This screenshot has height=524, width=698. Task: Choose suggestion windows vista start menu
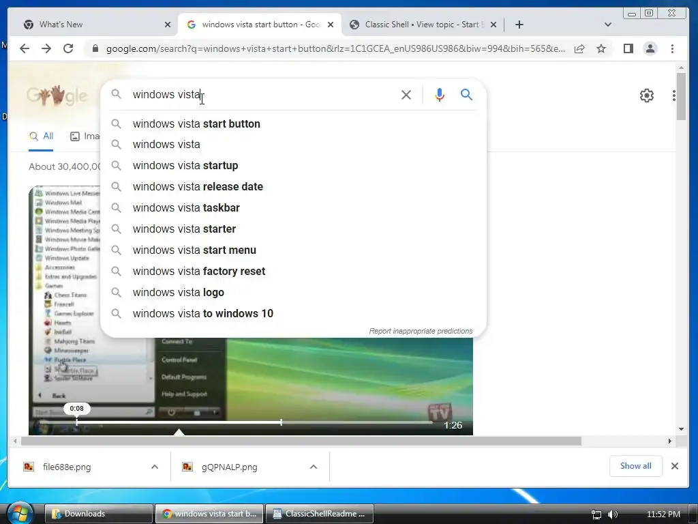pyautogui.click(x=293, y=250)
